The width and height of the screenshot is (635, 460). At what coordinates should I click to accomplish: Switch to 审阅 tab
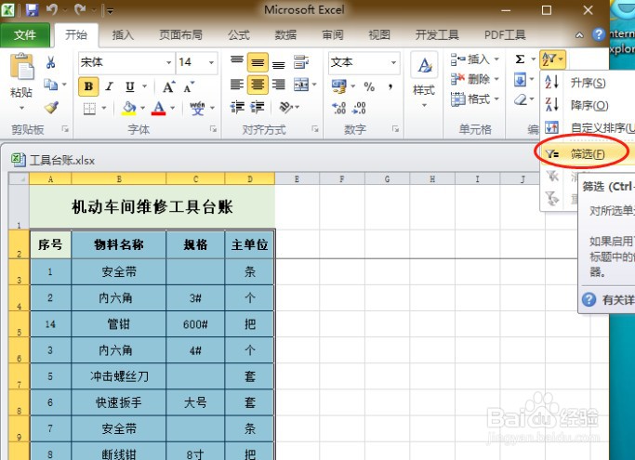point(333,35)
